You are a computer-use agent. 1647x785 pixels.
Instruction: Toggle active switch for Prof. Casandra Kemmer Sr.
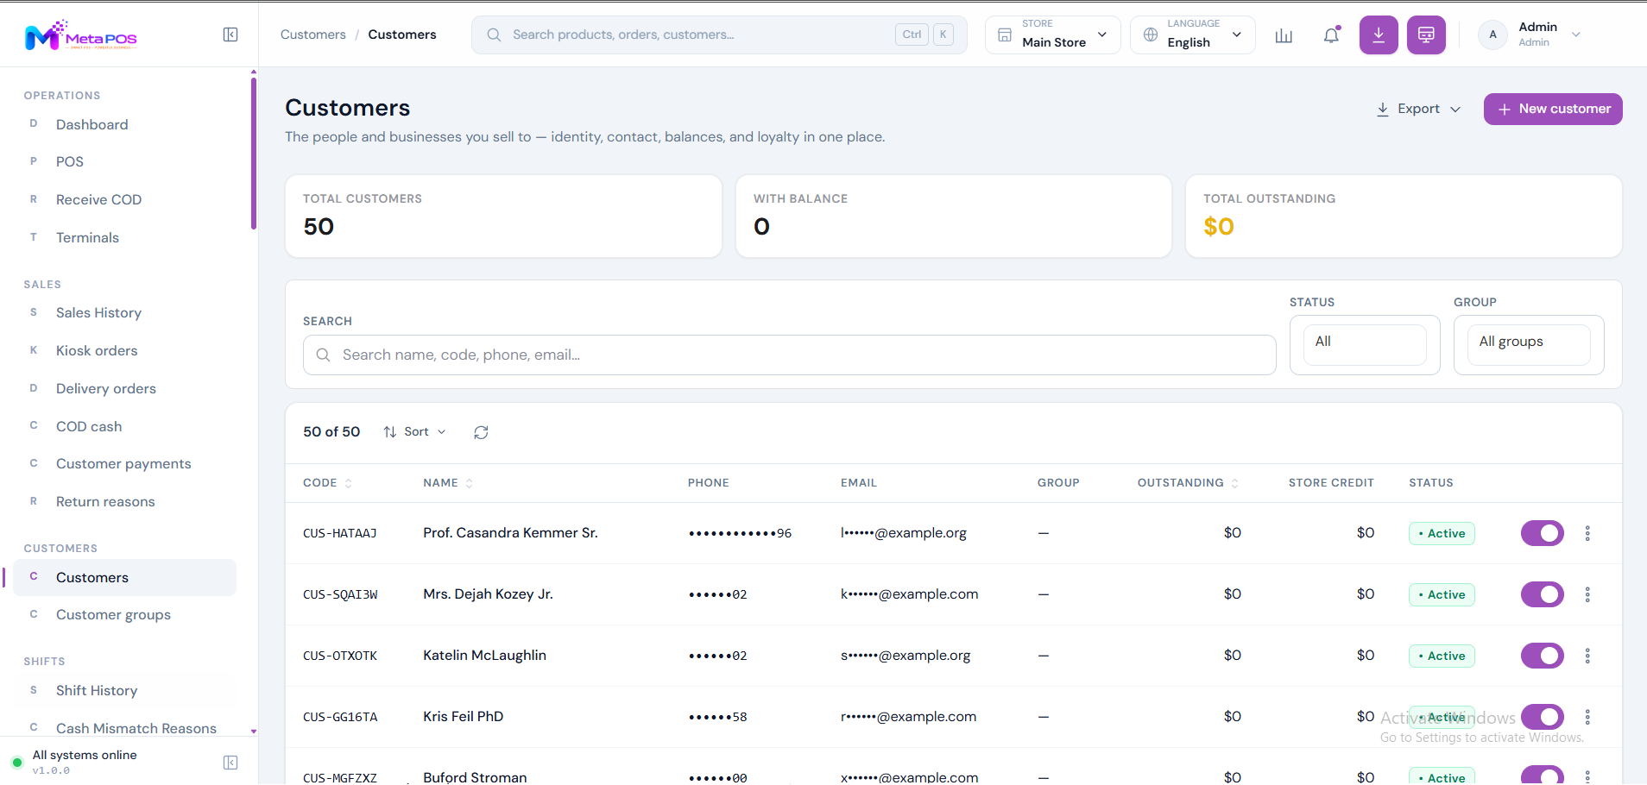click(x=1543, y=533)
